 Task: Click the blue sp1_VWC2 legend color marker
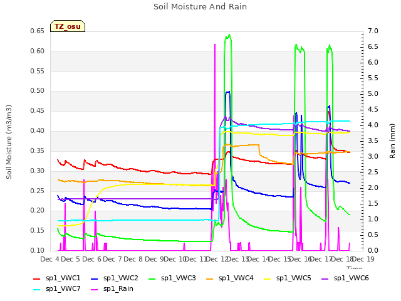tap(95, 278)
